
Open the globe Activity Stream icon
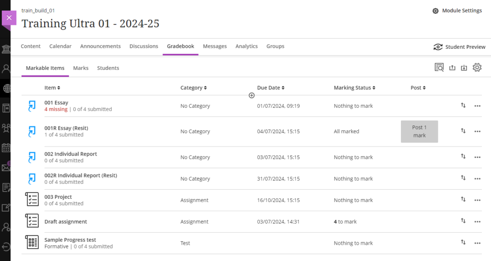click(7, 89)
